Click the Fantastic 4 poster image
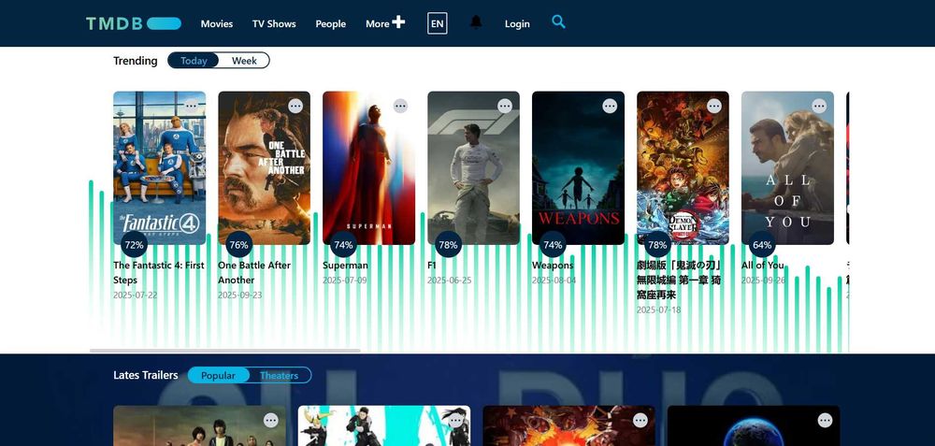 (x=159, y=167)
